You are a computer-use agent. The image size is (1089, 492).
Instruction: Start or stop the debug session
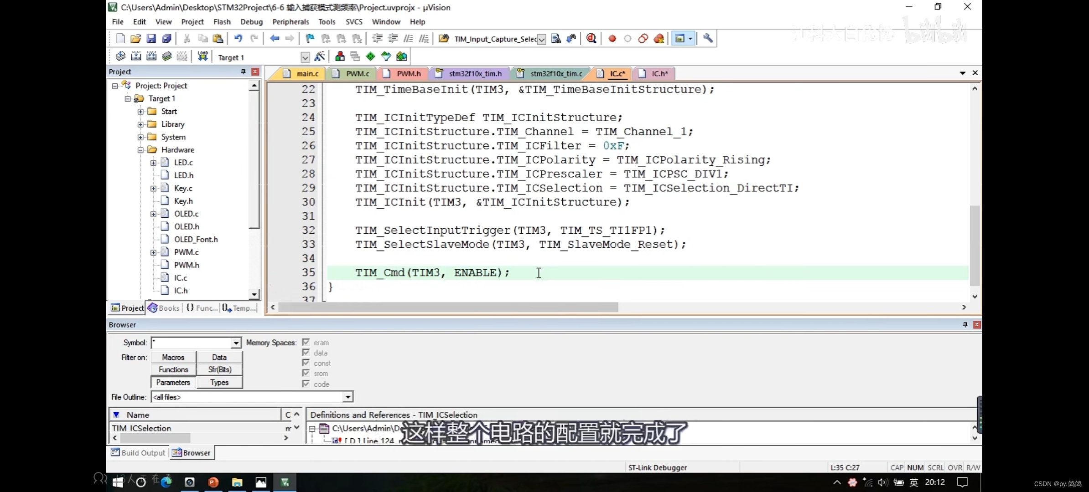591,39
